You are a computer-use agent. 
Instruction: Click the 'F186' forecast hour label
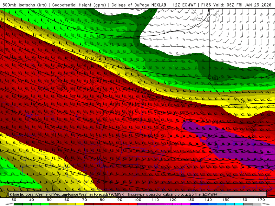[206, 5]
